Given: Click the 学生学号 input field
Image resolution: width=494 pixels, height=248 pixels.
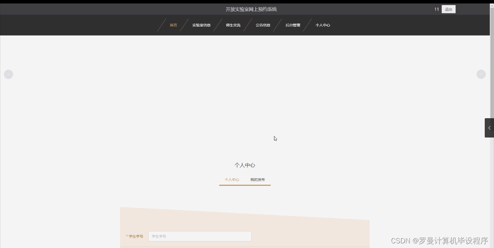Looking at the screenshot, I should 200,236.
